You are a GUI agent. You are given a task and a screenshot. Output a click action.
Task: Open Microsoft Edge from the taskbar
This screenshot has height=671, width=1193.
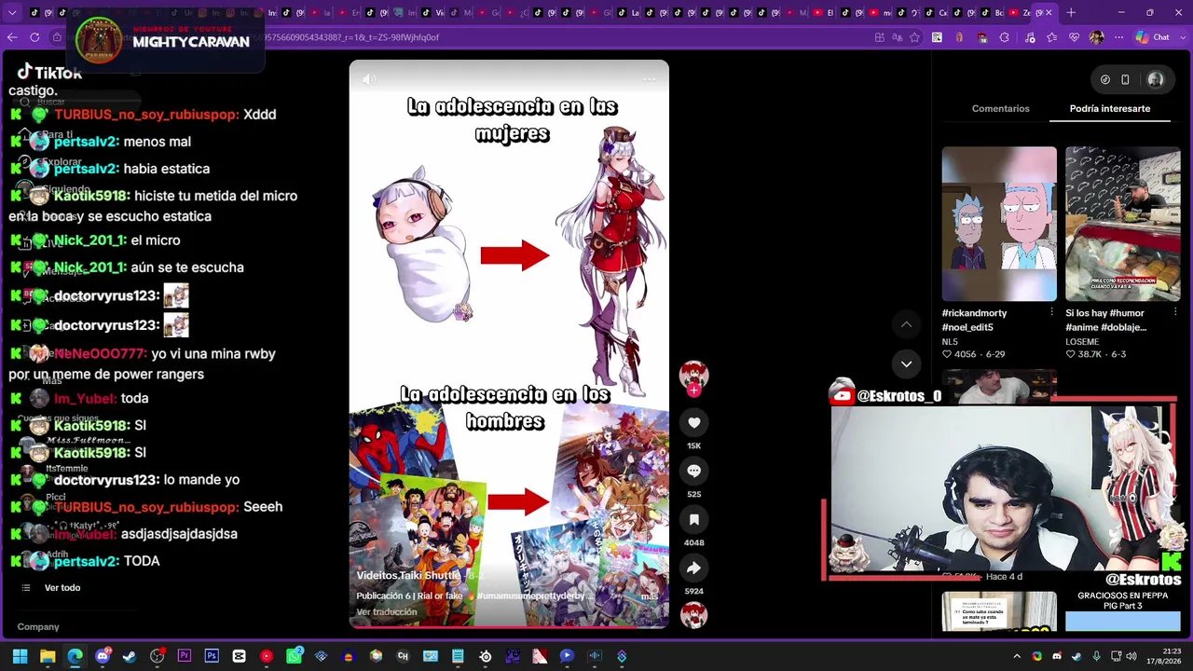click(x=75, y=656)
